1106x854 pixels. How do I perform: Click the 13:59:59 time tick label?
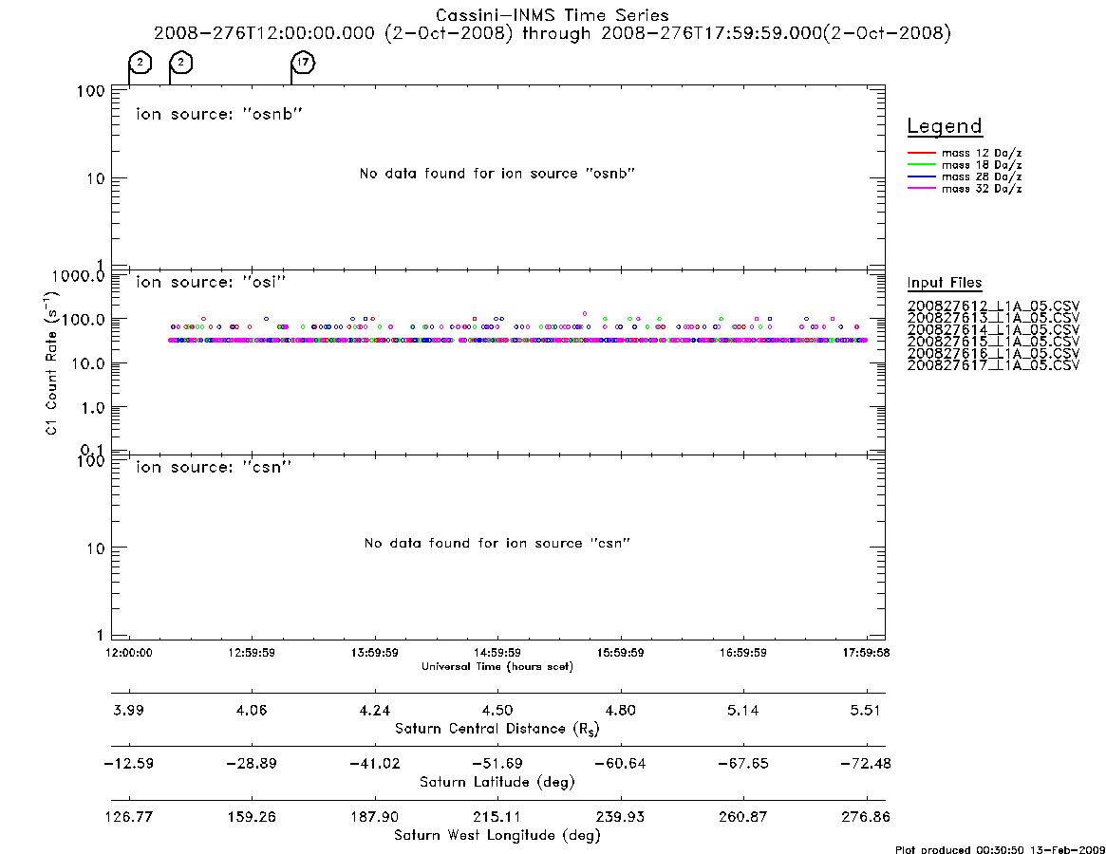click(x=375, y=653)
